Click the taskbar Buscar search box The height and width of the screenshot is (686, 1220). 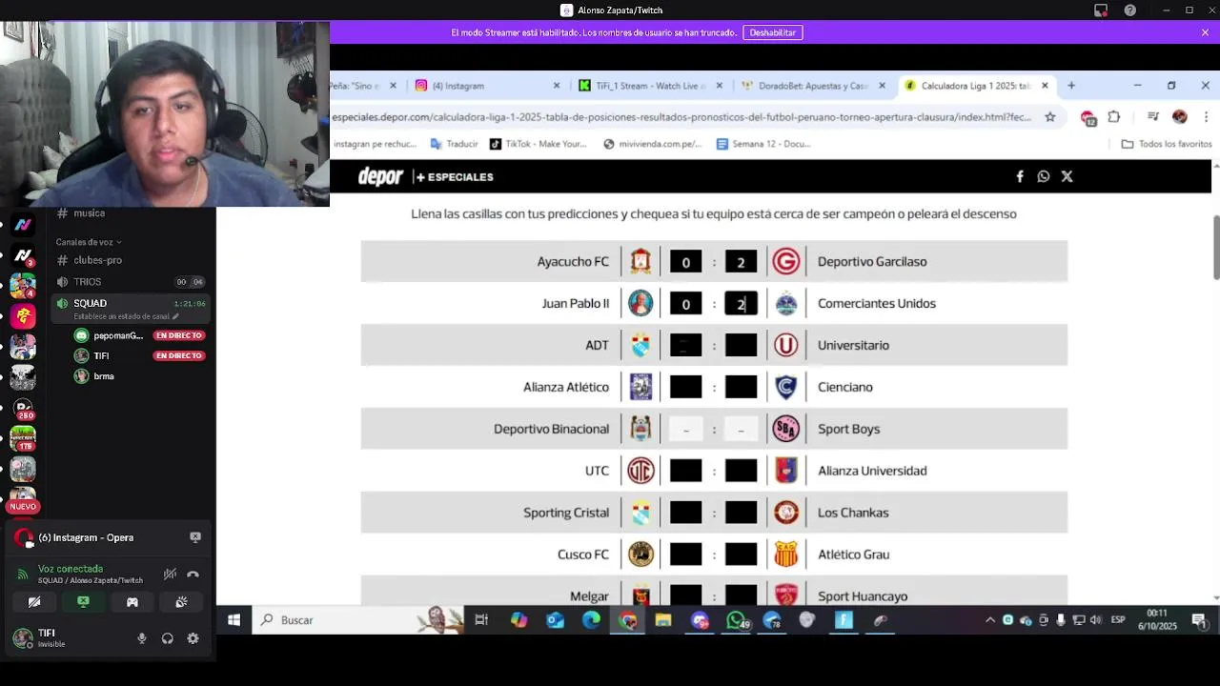coord(357,620)
